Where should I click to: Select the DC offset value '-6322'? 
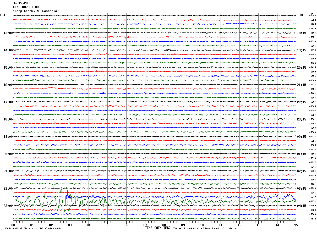pyautogui.click(x=313, y=20)
